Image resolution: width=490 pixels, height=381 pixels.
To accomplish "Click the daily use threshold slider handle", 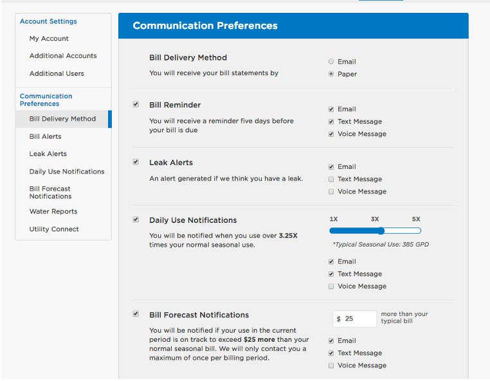I will [x=381, y=231].
